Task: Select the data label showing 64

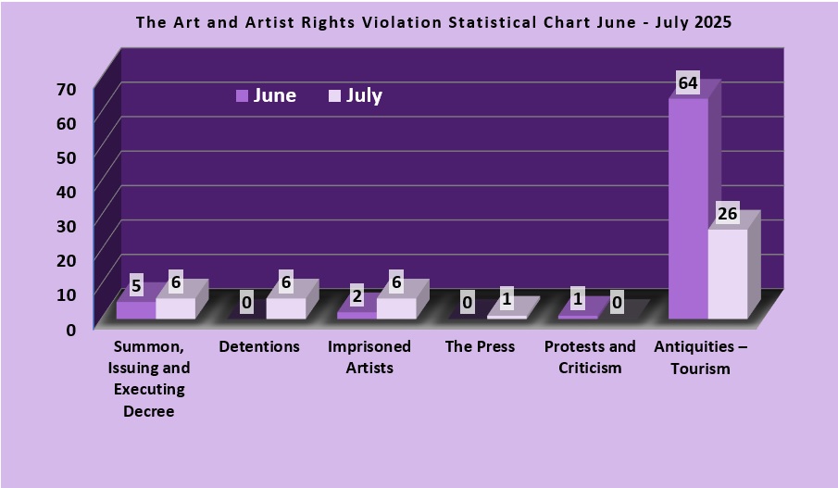Action: coord(687,83)
